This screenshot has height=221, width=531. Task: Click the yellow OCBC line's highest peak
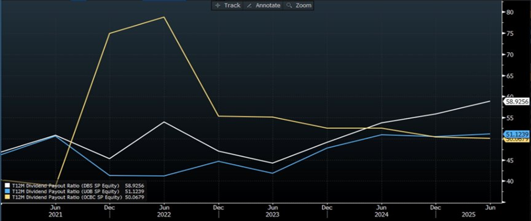click(x=164, y=17)
